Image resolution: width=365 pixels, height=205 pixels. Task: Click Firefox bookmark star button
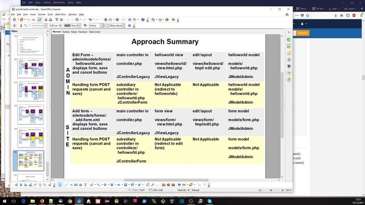(307, 15)
